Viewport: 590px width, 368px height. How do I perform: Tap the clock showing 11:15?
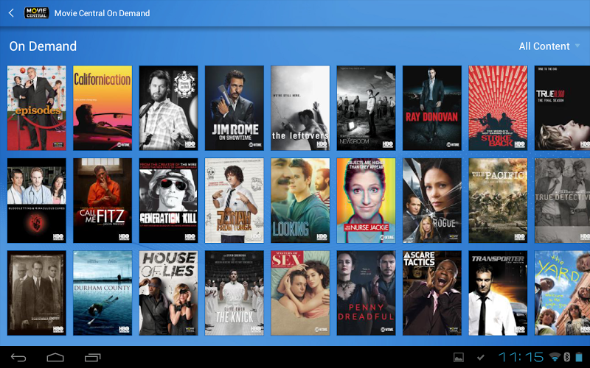521,358
